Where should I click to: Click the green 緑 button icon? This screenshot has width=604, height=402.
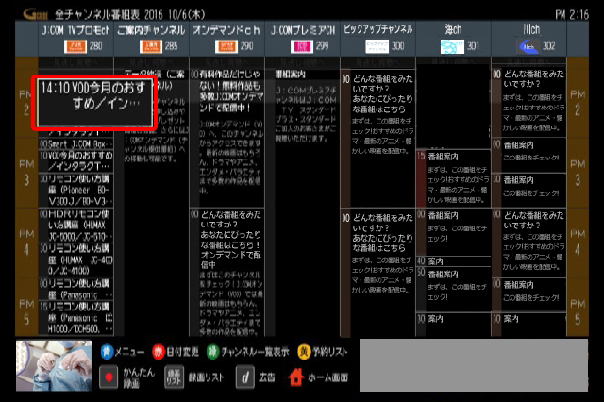coord(212,352)
